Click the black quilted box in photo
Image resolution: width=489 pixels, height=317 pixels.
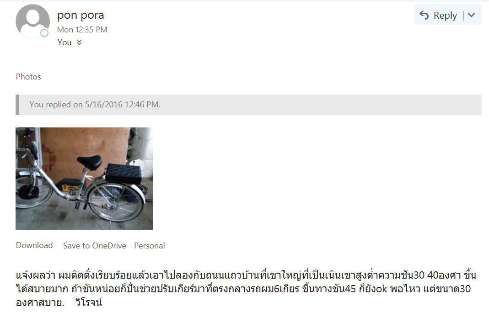[x=123, y=174]
